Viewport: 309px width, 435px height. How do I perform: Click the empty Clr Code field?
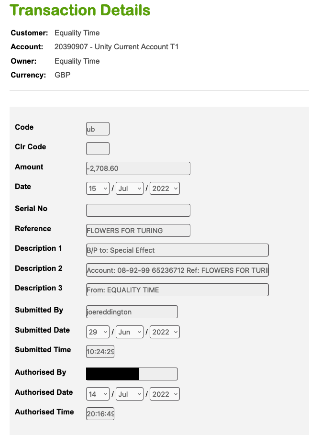point(98,148)
